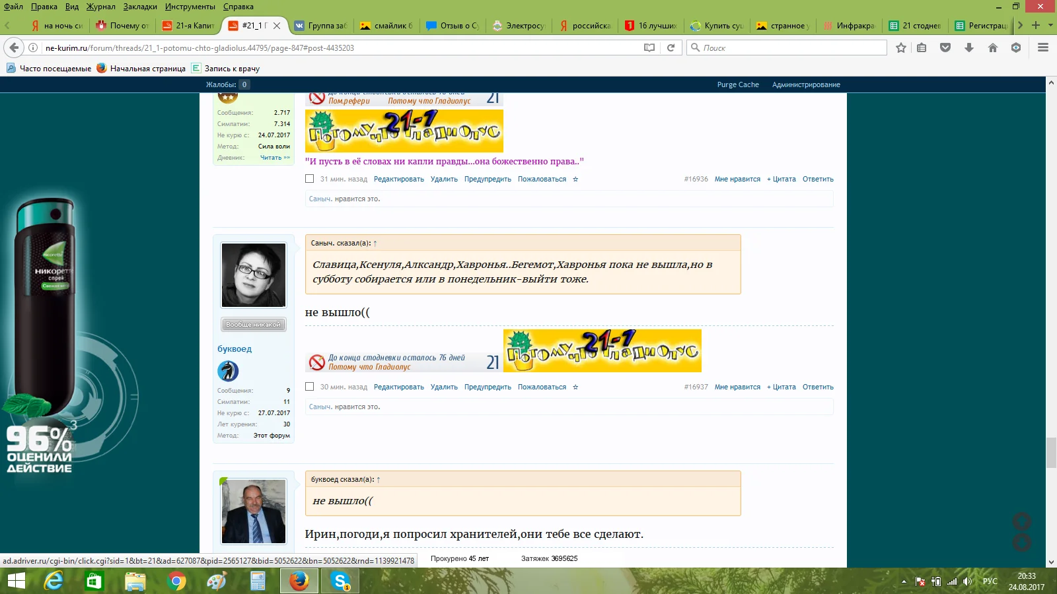Image resolution: width=1057 pixels, height=594 pixels.
Task: Reload the current page
Action: tap(671, 48)
